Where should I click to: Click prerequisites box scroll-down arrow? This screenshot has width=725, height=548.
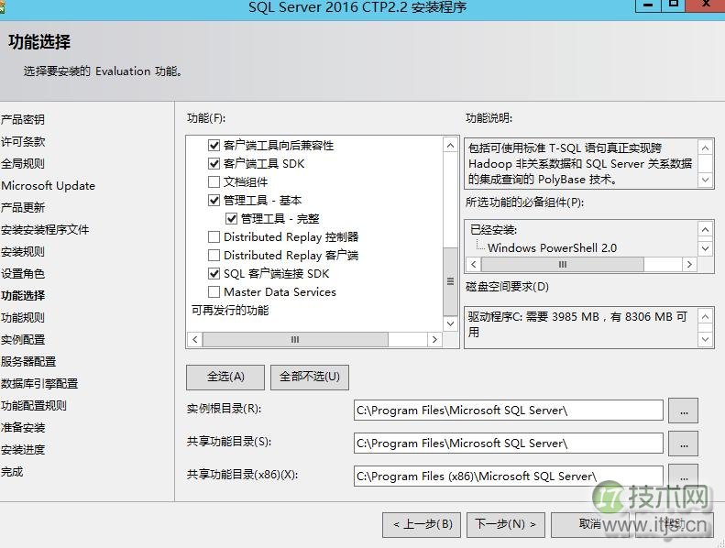coord(705,248)
